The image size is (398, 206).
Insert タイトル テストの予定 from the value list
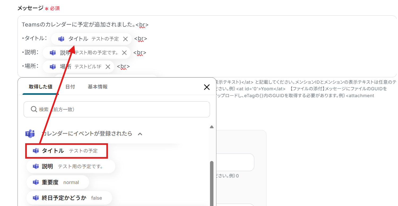(67, 151)
